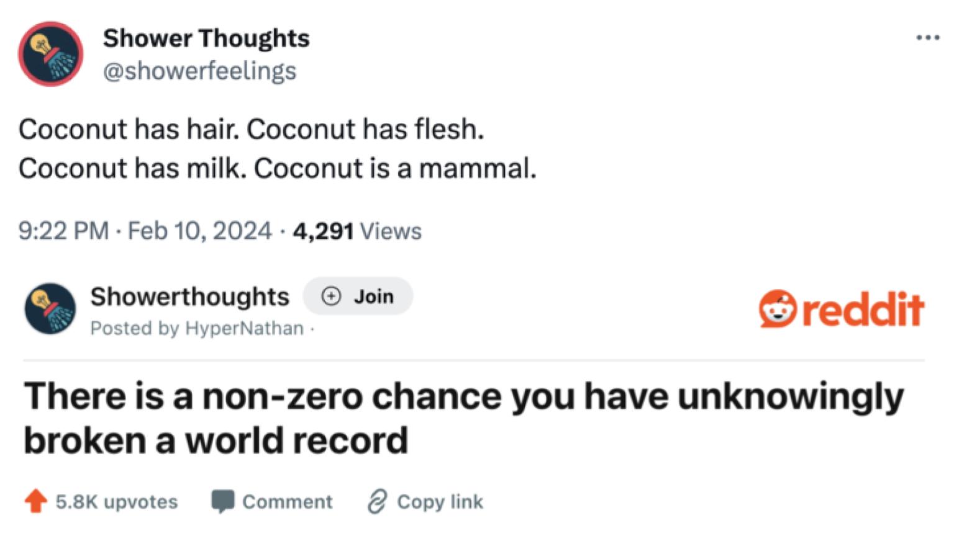Click the Shower Thoughts profile avatar
The width and height of the screenshot is (954, 536).
[x=51, y=53]
